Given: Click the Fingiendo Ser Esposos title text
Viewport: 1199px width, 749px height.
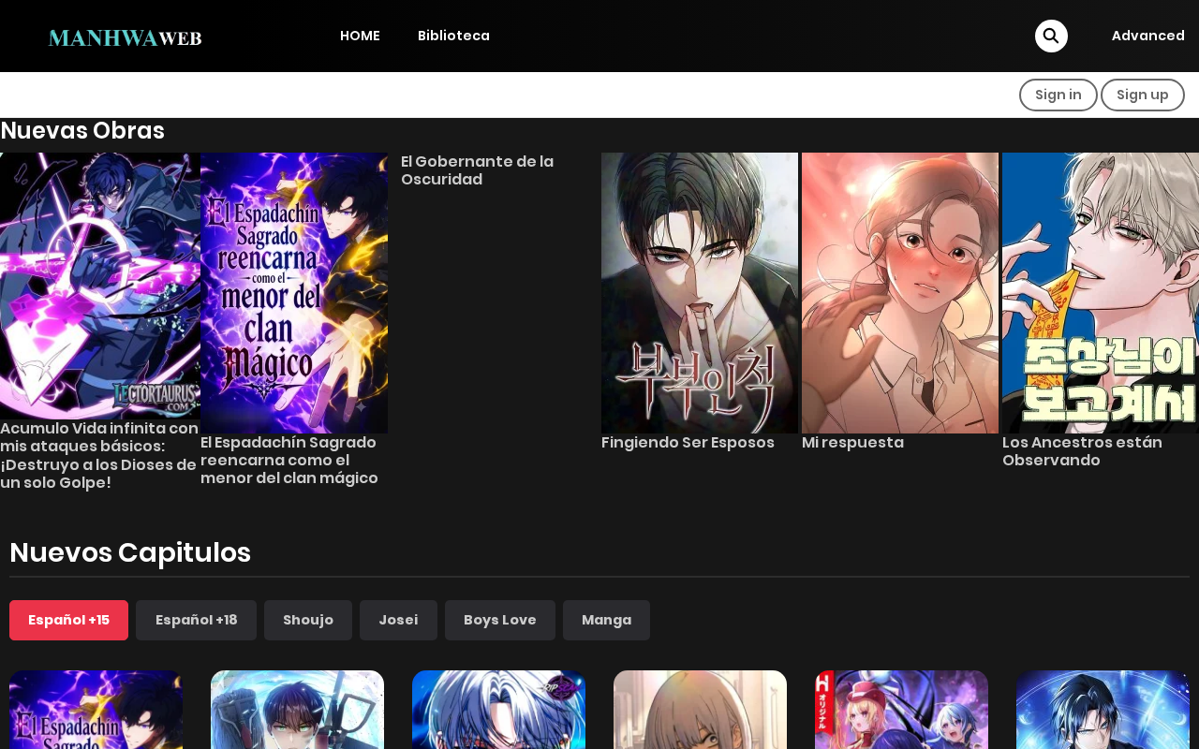Looking at the screenshot, I should pos(688,442).
